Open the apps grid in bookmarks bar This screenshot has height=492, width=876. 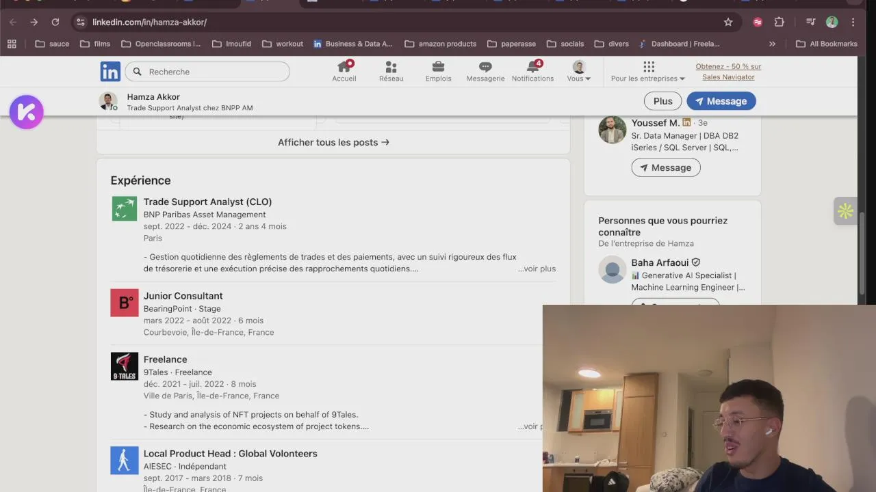point(12,44)
